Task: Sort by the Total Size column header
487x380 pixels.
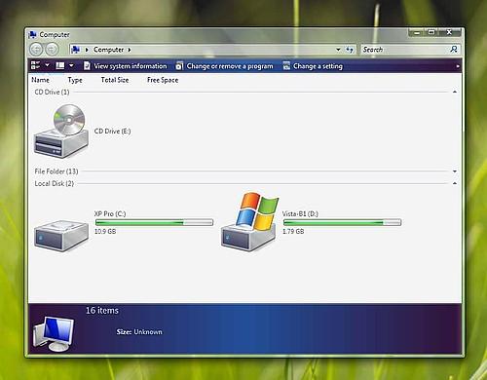Action: (115, 80)
